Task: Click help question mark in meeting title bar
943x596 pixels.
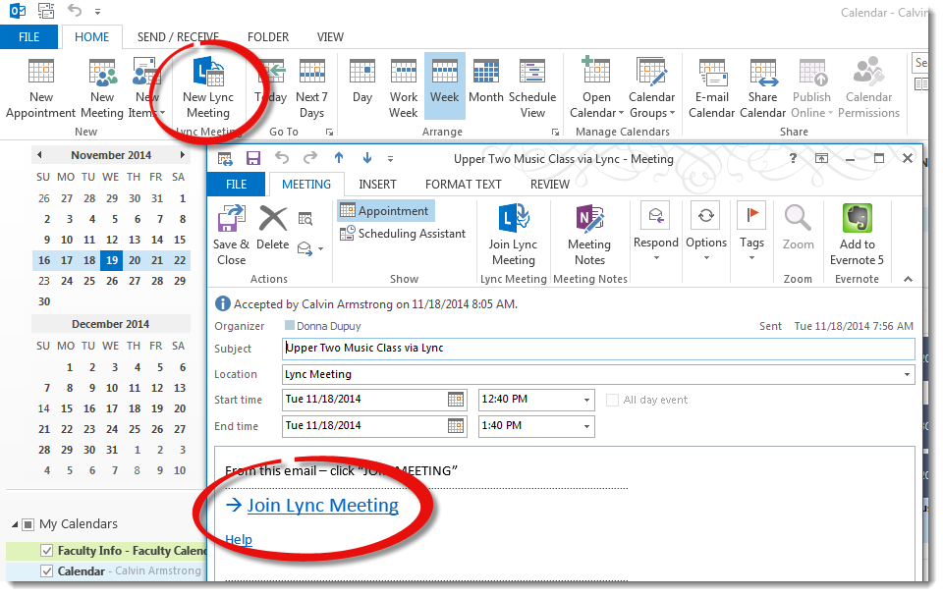Action: (793, 158)
